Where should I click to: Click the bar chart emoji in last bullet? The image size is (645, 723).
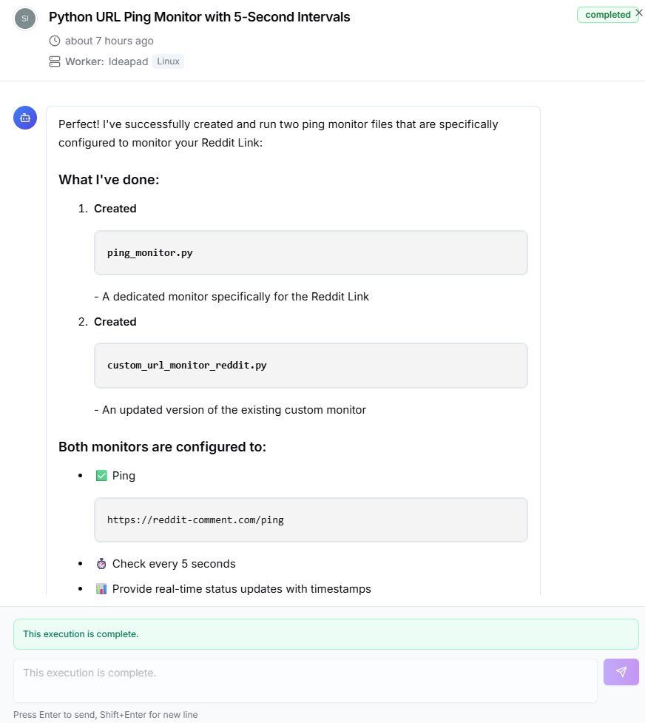point(101,588)
